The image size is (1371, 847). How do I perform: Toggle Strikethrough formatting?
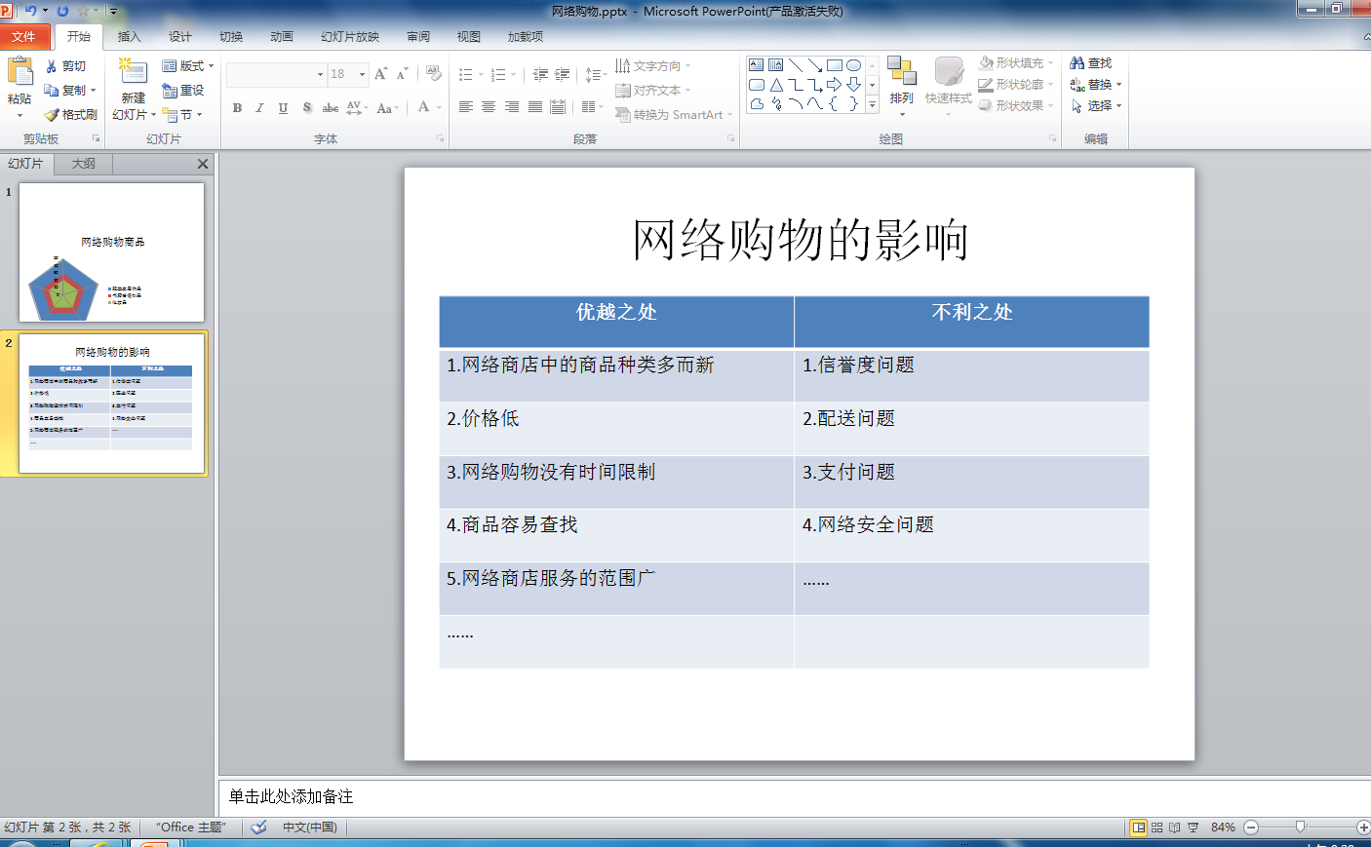pyautogui.click(x=331, y=108)
